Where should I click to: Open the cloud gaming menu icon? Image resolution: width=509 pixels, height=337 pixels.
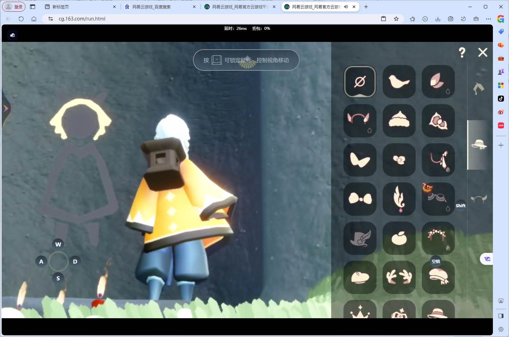click(12, 35)
